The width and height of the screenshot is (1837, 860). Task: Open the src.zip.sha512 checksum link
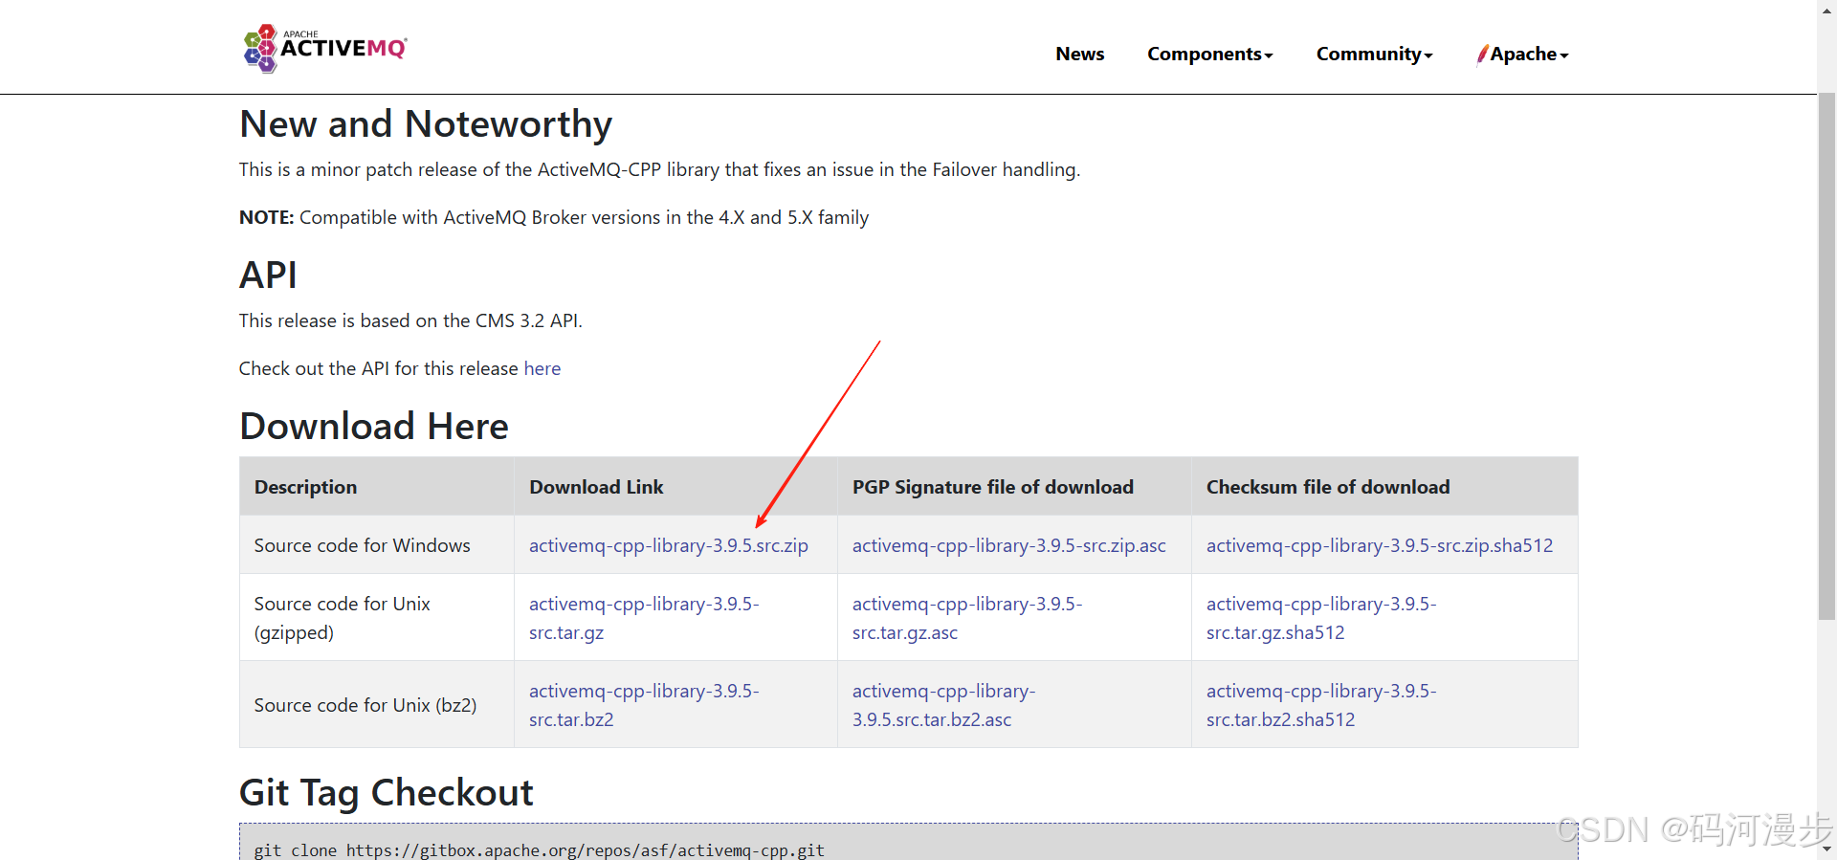click(1379, 545)
